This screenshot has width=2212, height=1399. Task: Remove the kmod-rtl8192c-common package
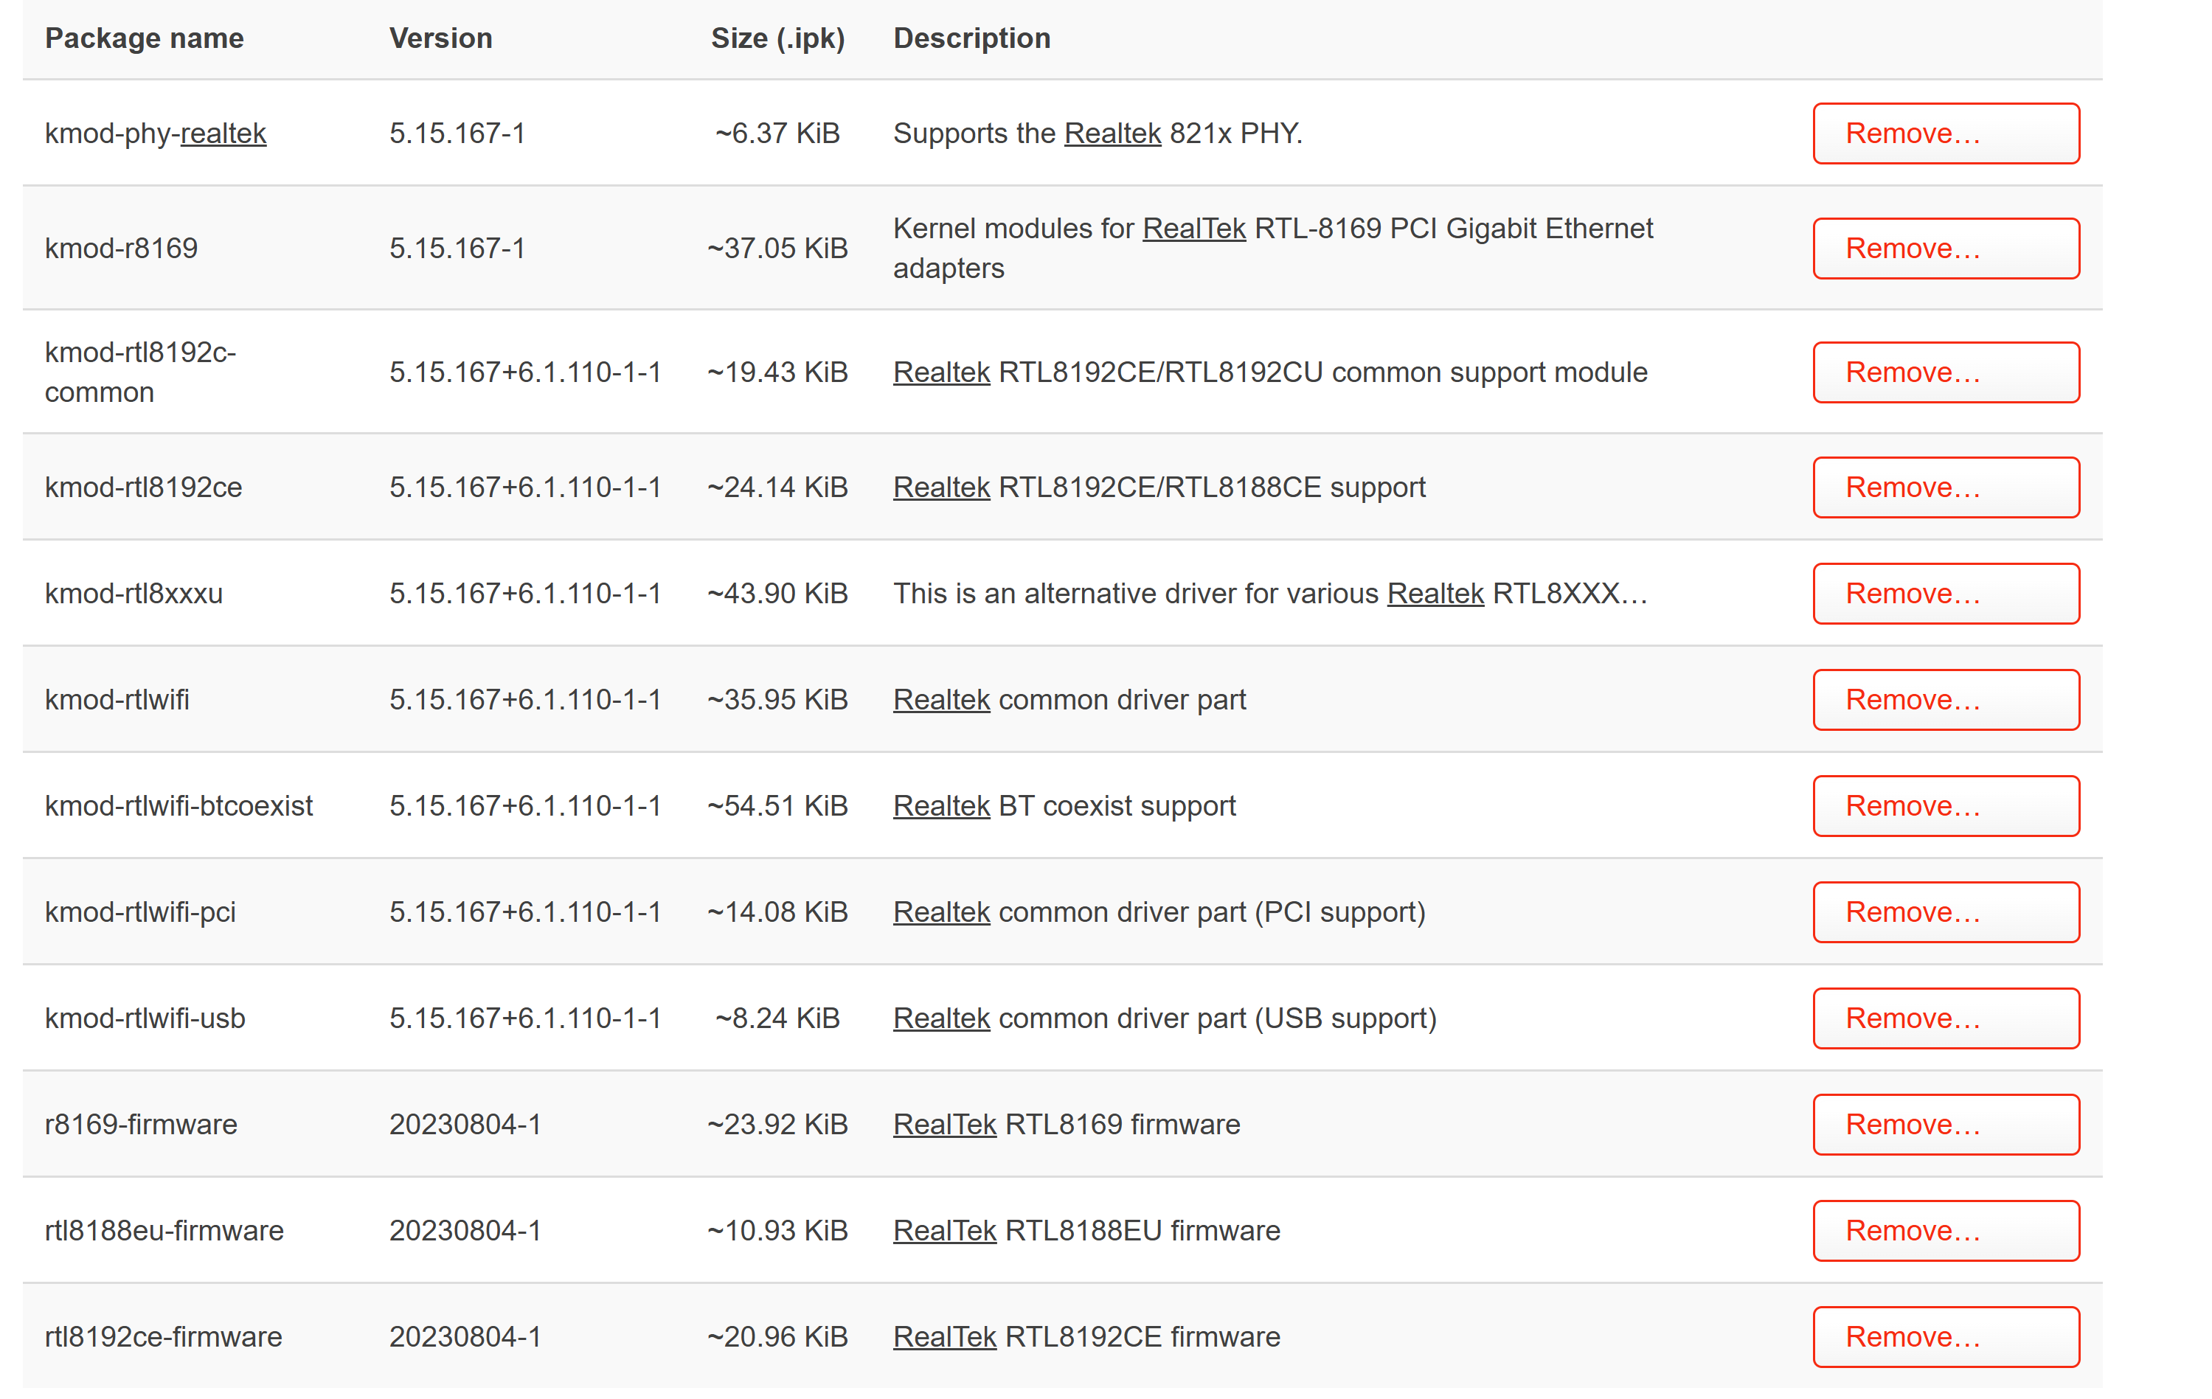1946,372
